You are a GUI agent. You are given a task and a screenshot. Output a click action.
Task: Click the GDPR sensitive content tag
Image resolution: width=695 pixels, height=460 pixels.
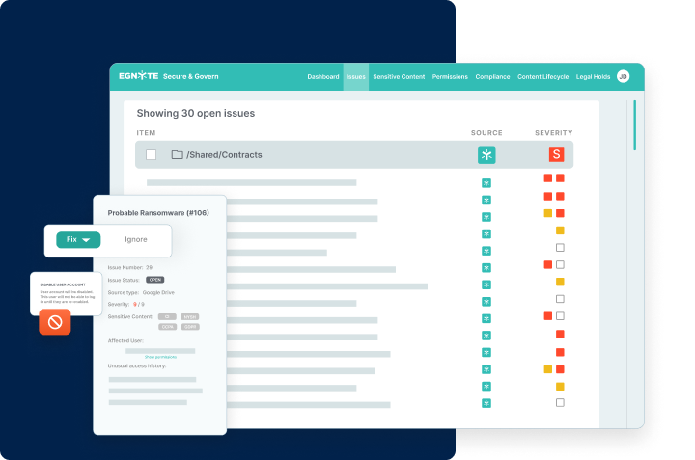(190, 327)
